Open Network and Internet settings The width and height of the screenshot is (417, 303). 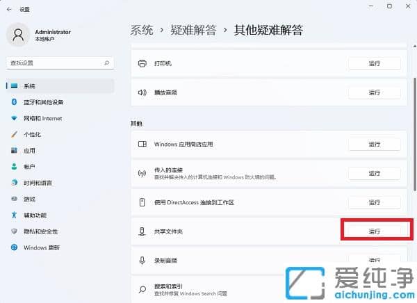(42, 118)
